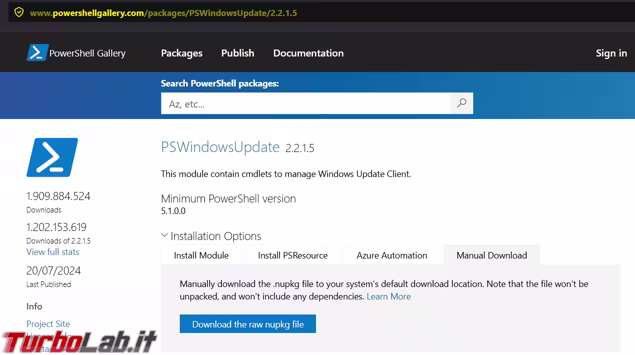Open the Project Site link
The height and width of the screenshot is (355, 635).
48,324
